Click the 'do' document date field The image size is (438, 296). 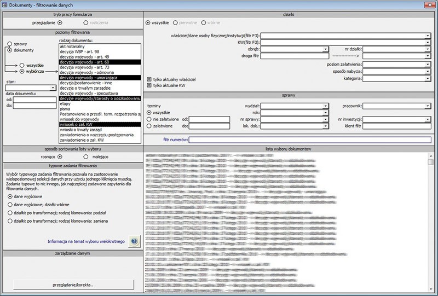tap(34, 106)
